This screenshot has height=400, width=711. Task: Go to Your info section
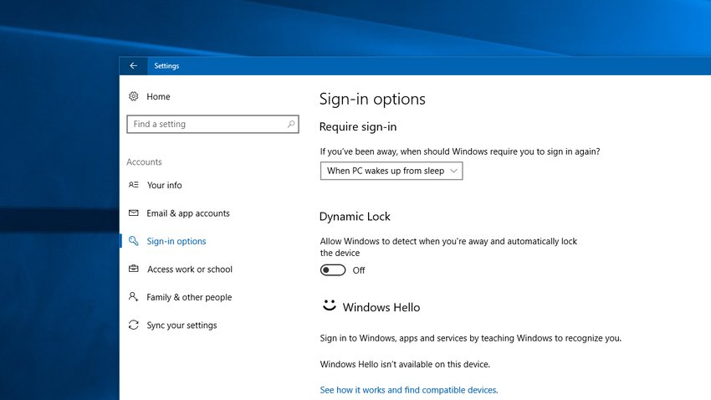164,185
